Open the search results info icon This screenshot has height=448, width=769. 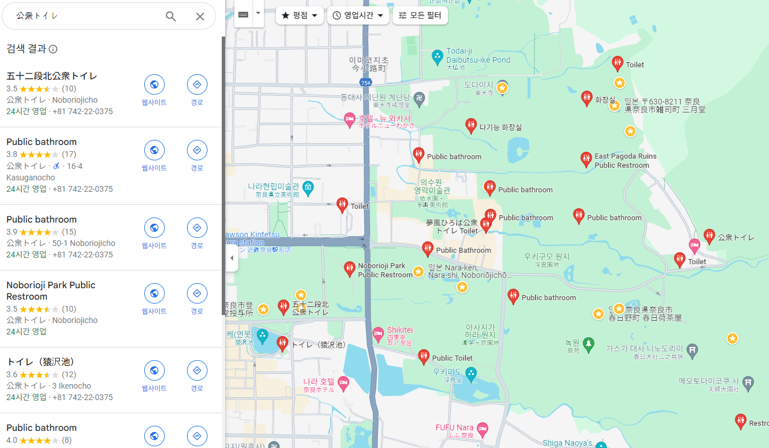tap(53, 49)
